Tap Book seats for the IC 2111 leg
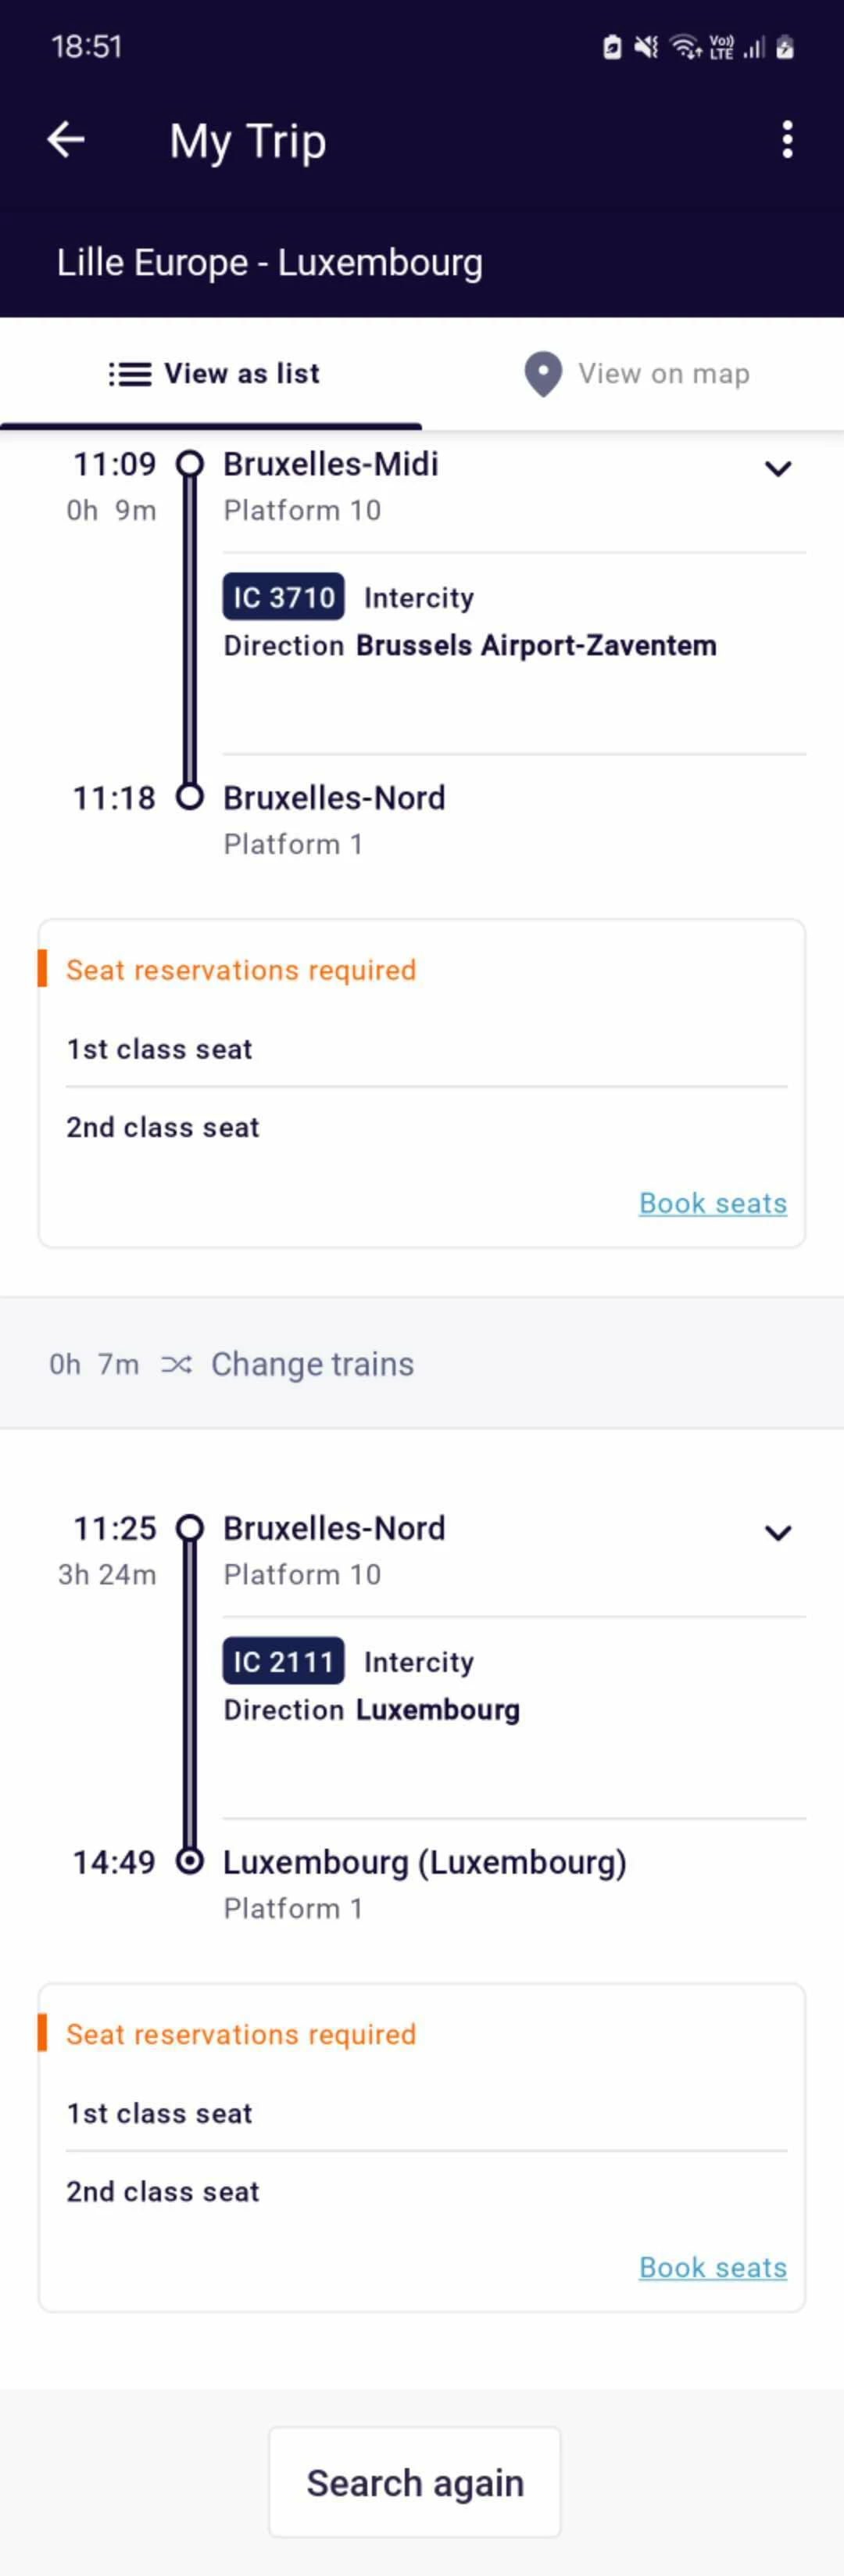Viewport: 844px width, 2576px height. (x=712, y=2267)
